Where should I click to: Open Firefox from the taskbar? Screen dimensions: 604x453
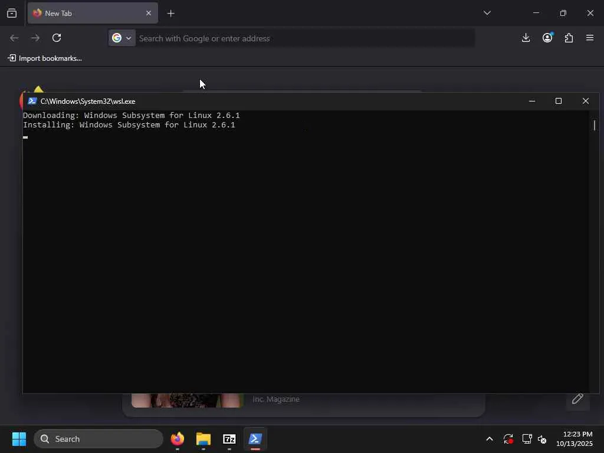[x=178, y=439]
